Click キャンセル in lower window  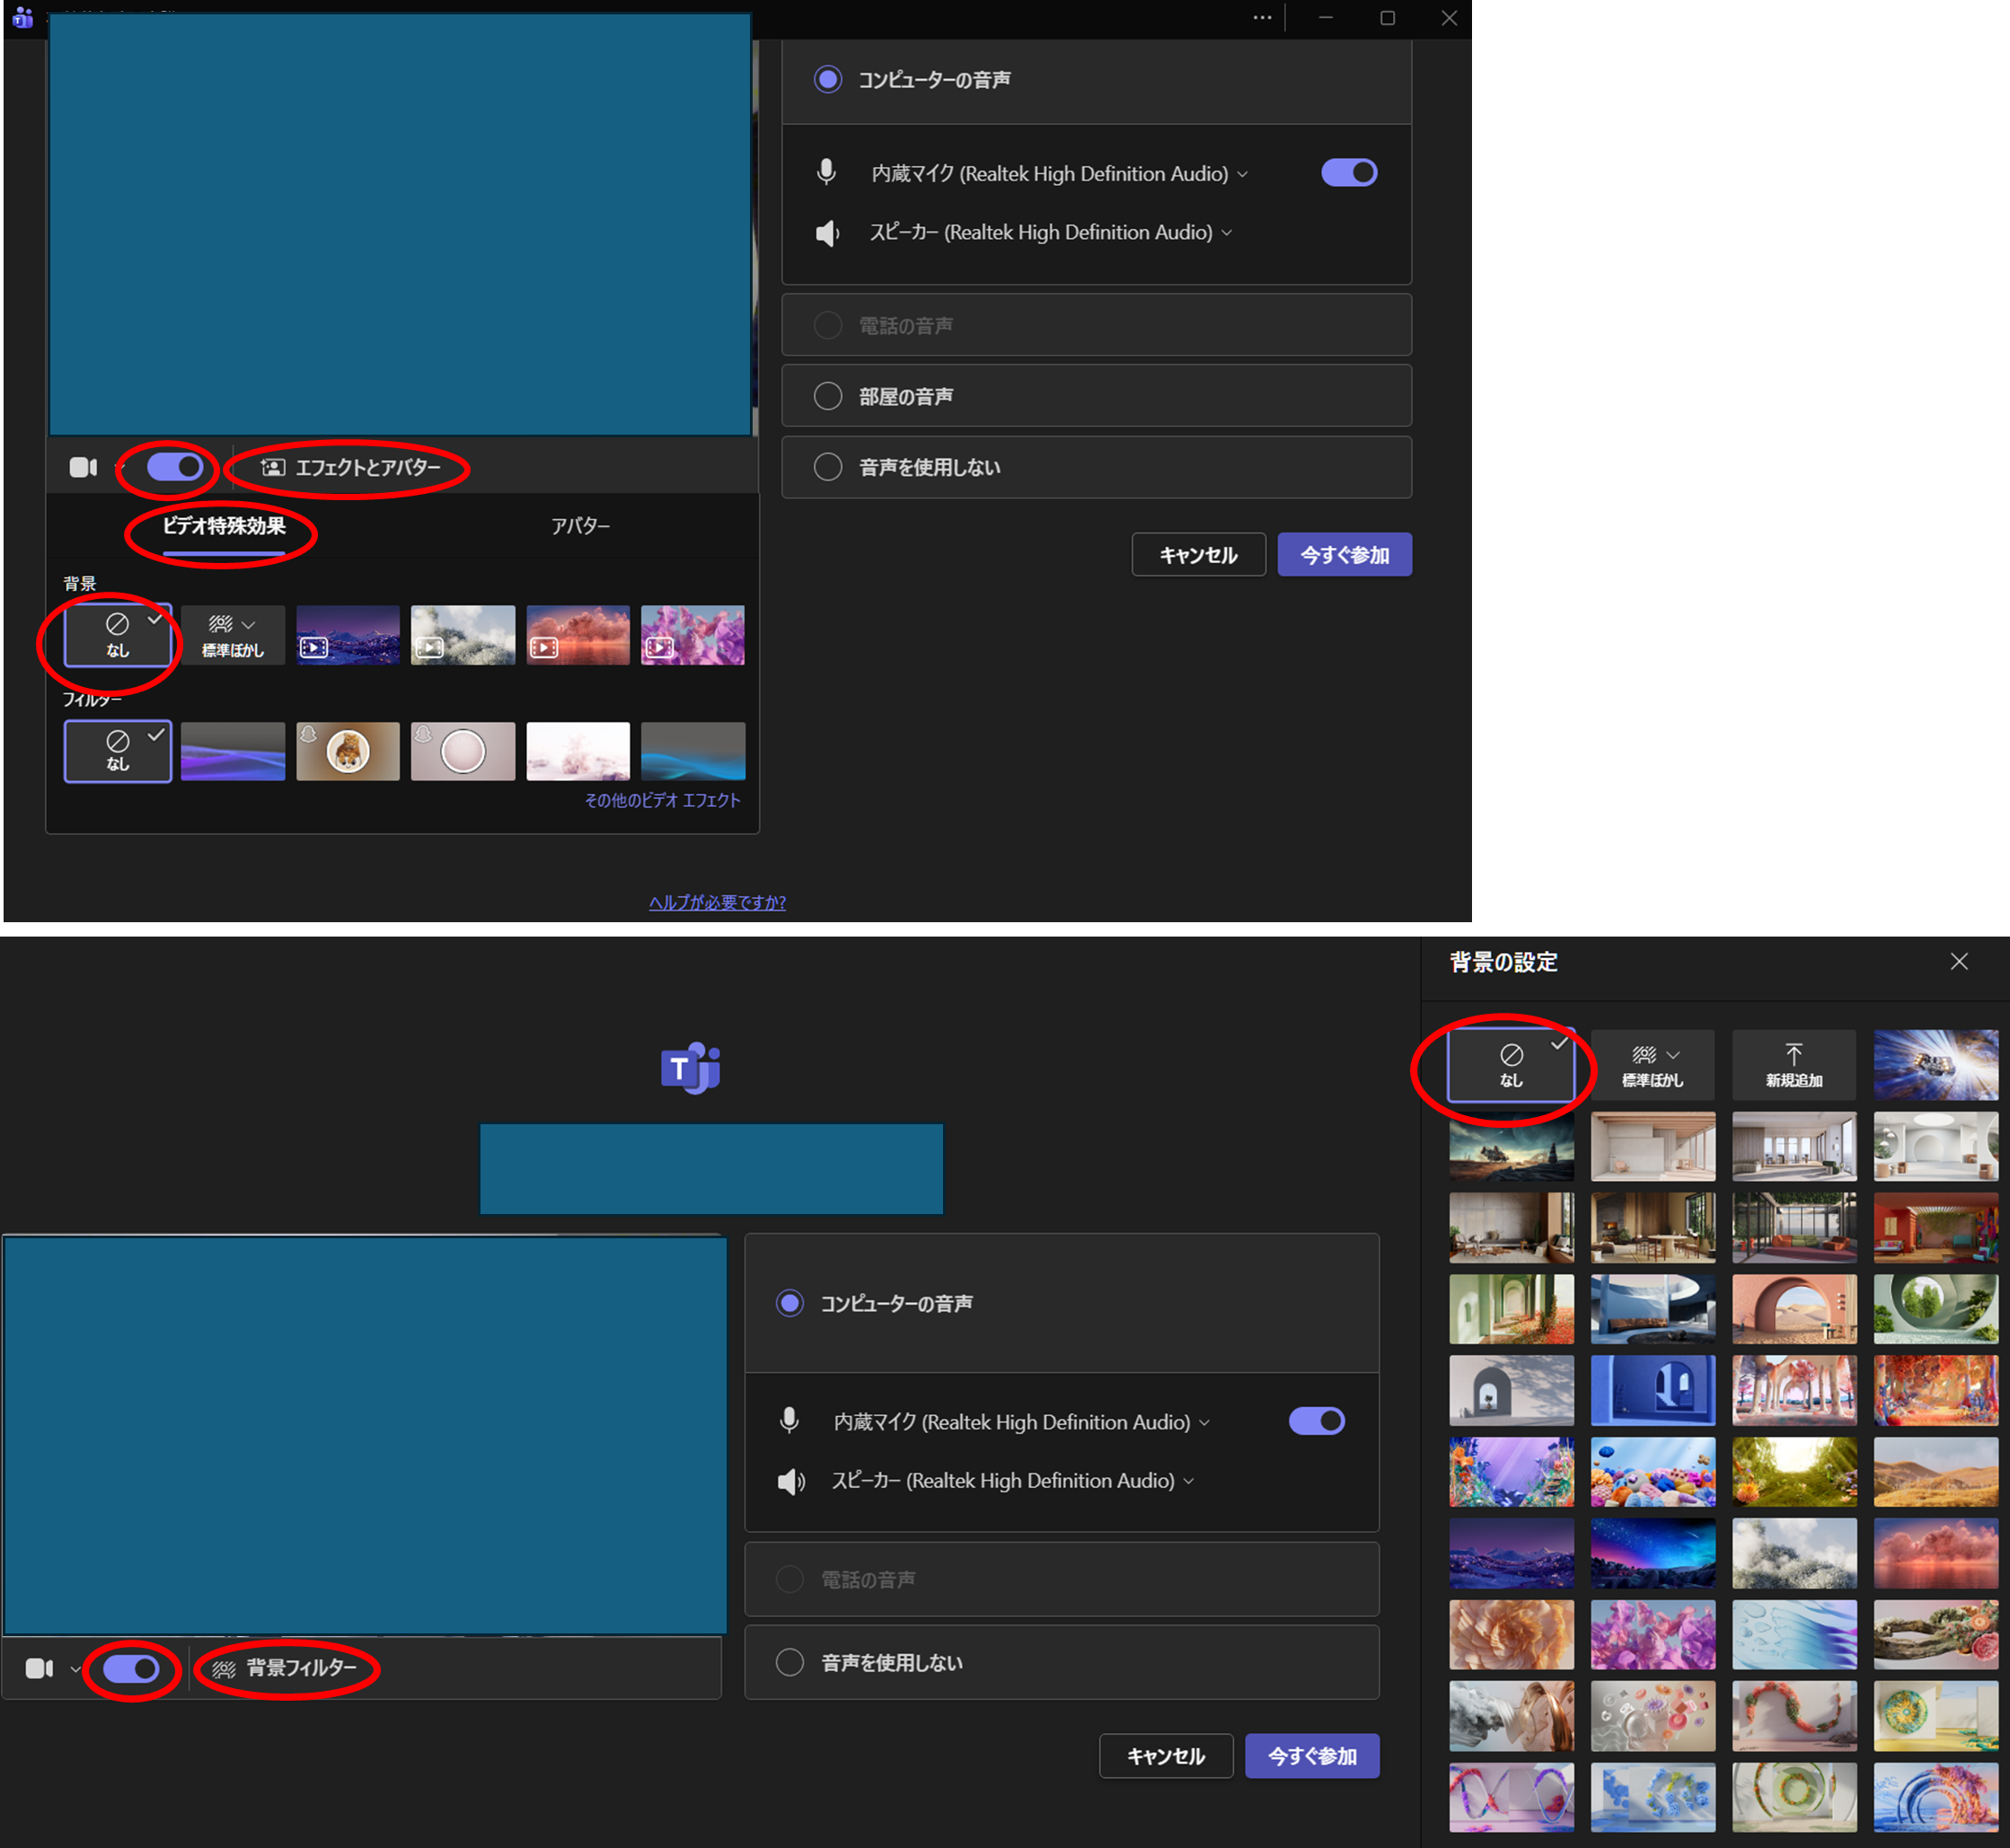(x=1166, y=1756)
